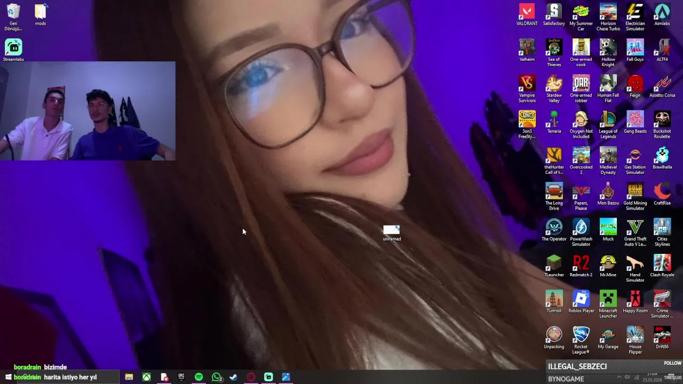683x384 pixels.
Task: Select Gold Mining Simulator icon
Action: 635,196
